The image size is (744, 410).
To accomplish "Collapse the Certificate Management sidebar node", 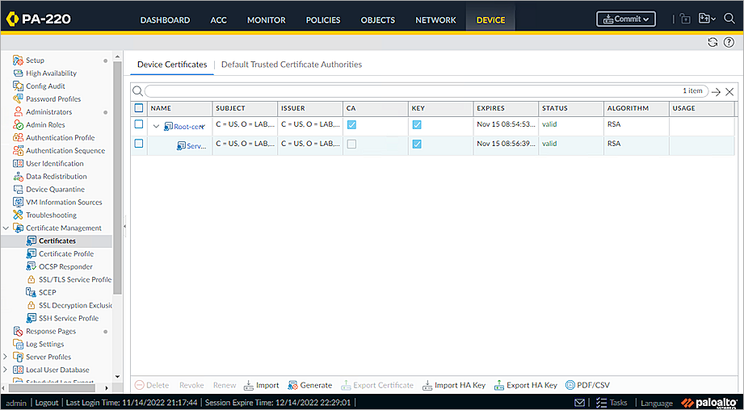I will [6, 228].
